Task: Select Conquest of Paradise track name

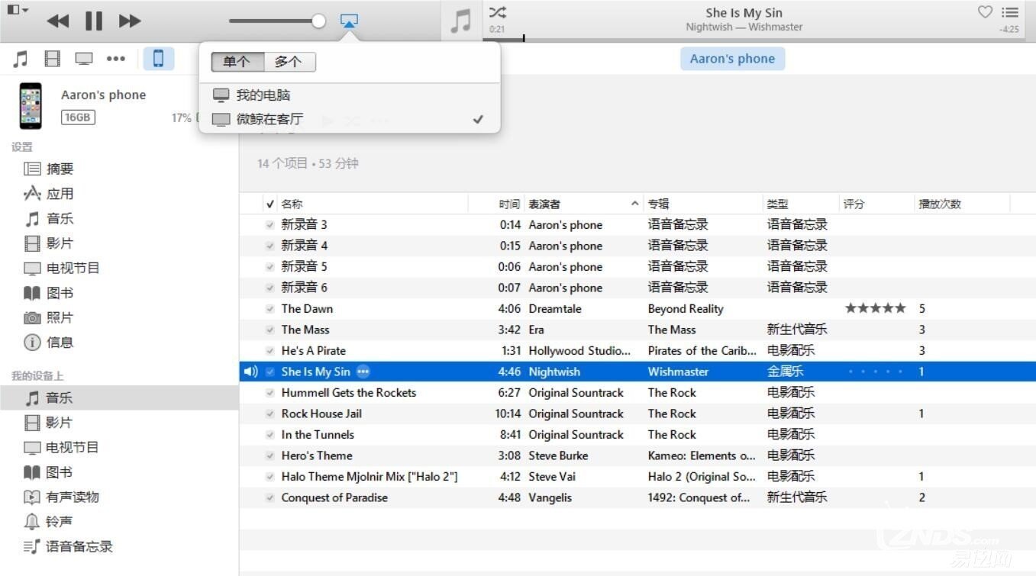Action: [x=334, y=497]
